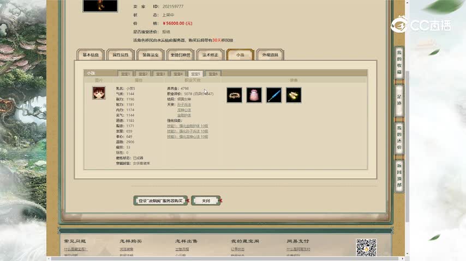Click the 温饱 2906 value

click(x=130, y=142)
